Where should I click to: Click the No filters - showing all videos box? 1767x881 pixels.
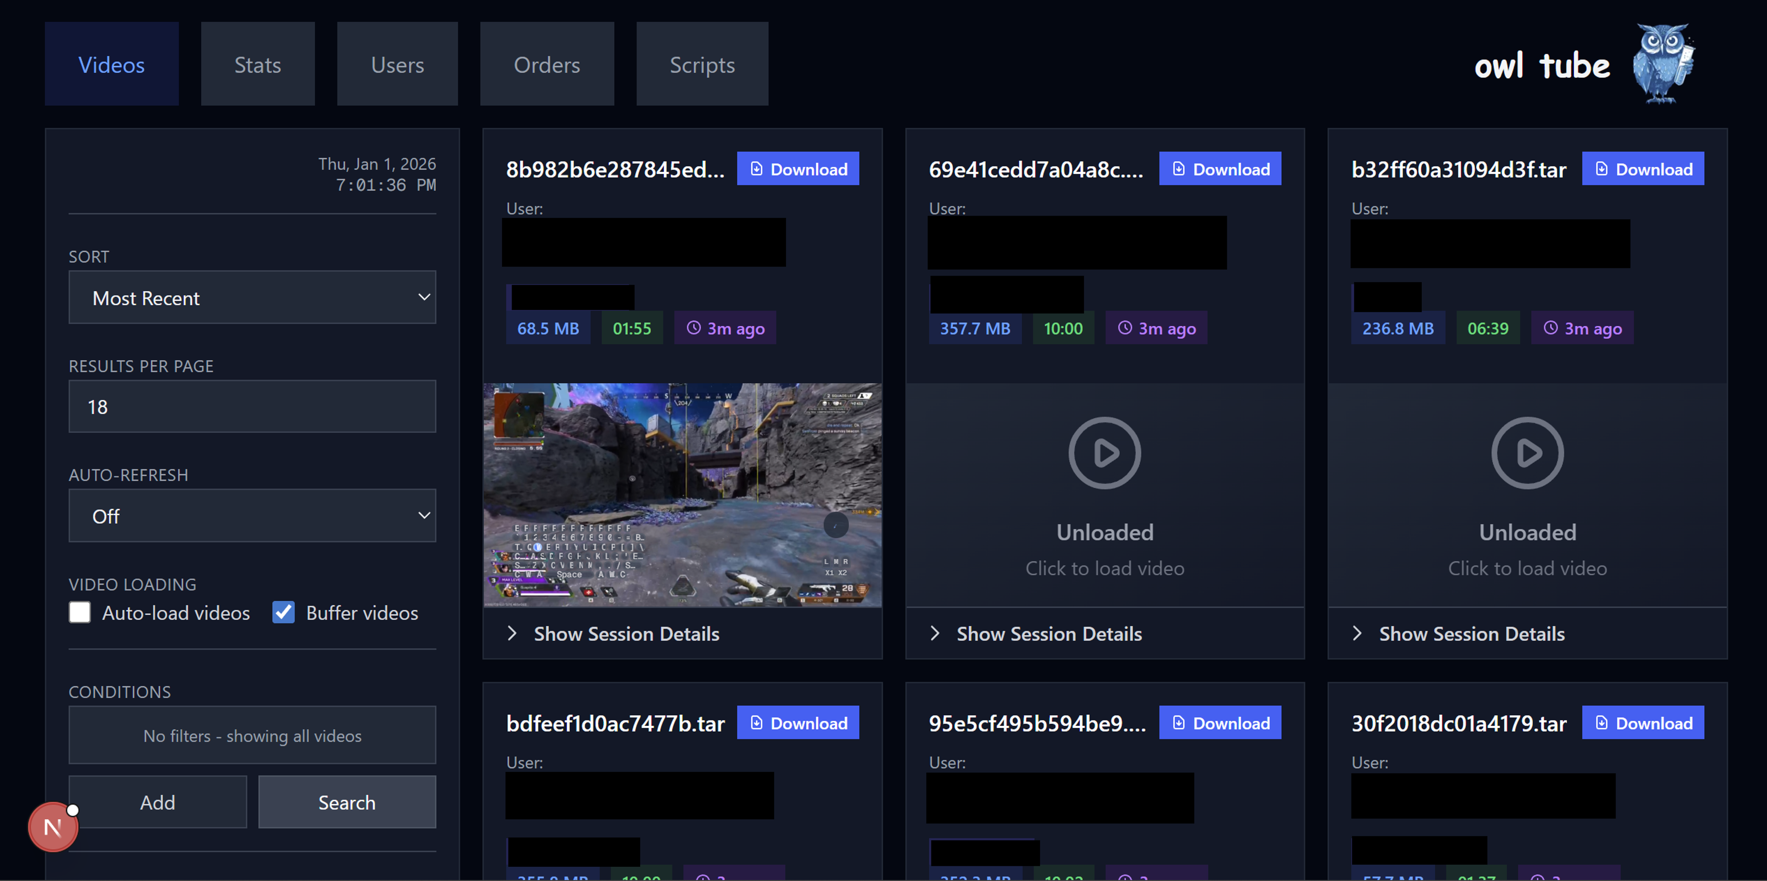(253, 735)
